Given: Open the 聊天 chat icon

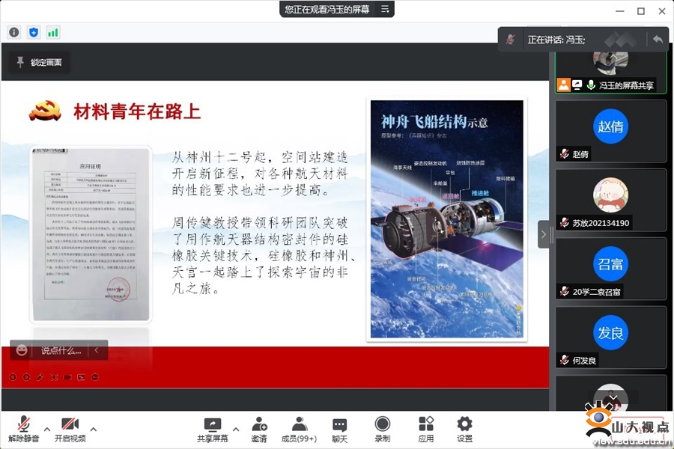Looking at the screenshot, I should pyautogui.click(x=340, y=424).
